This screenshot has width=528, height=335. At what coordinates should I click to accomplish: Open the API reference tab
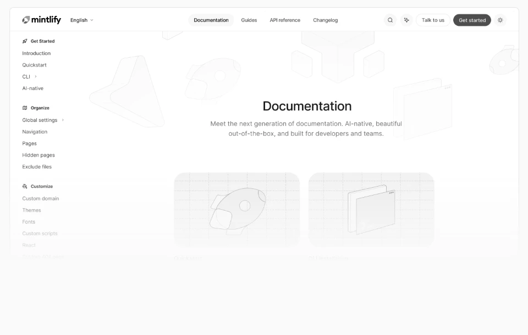285,20
